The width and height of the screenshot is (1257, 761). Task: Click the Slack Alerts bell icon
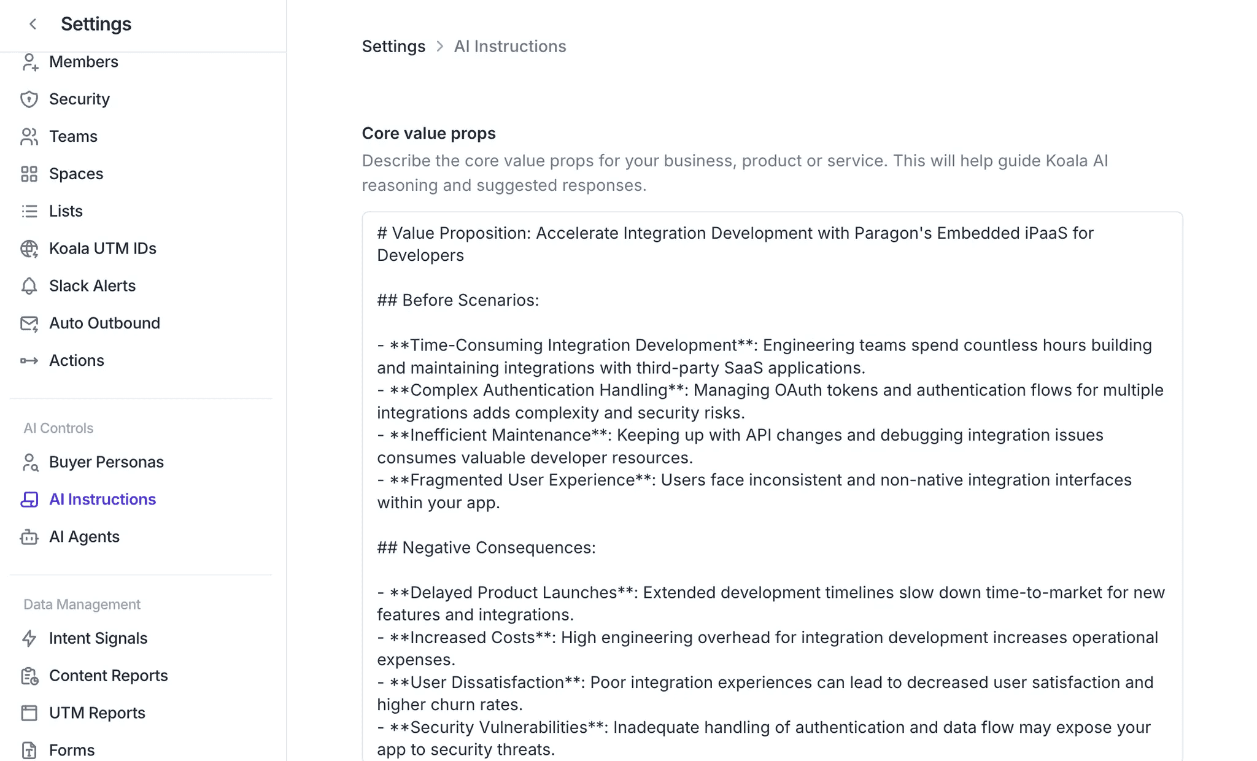click(29, 286)
